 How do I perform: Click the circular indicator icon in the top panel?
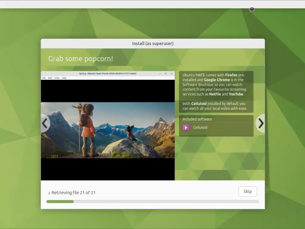pyautogui.click(x=252, y=10)
